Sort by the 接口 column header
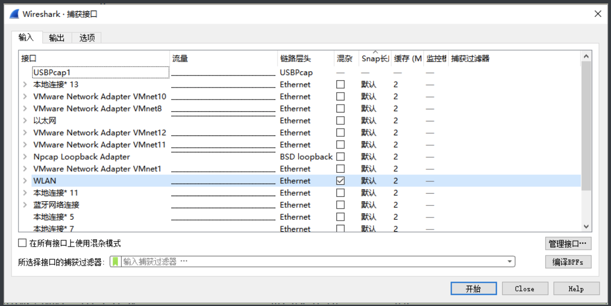 (94, 58)
